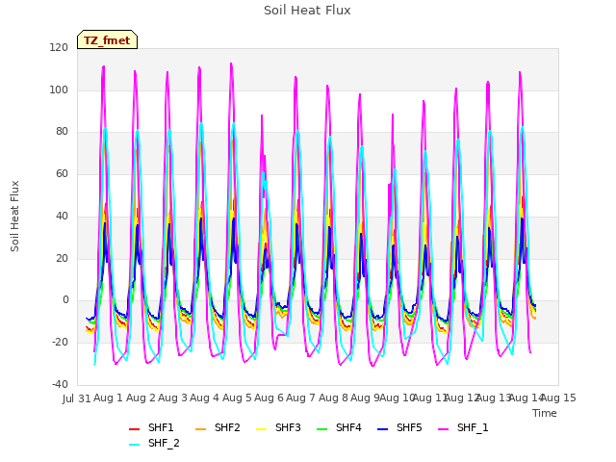Click the 120 y-axis tick label
Viewport: 616px width, 462px height.
[59, 47]
